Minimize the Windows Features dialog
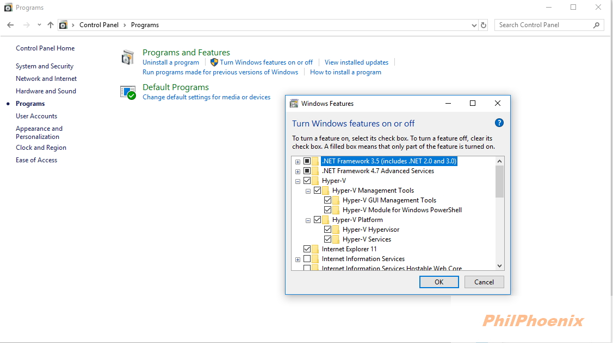The width and height of the screenshot is (613, 343). pos(448,104)
